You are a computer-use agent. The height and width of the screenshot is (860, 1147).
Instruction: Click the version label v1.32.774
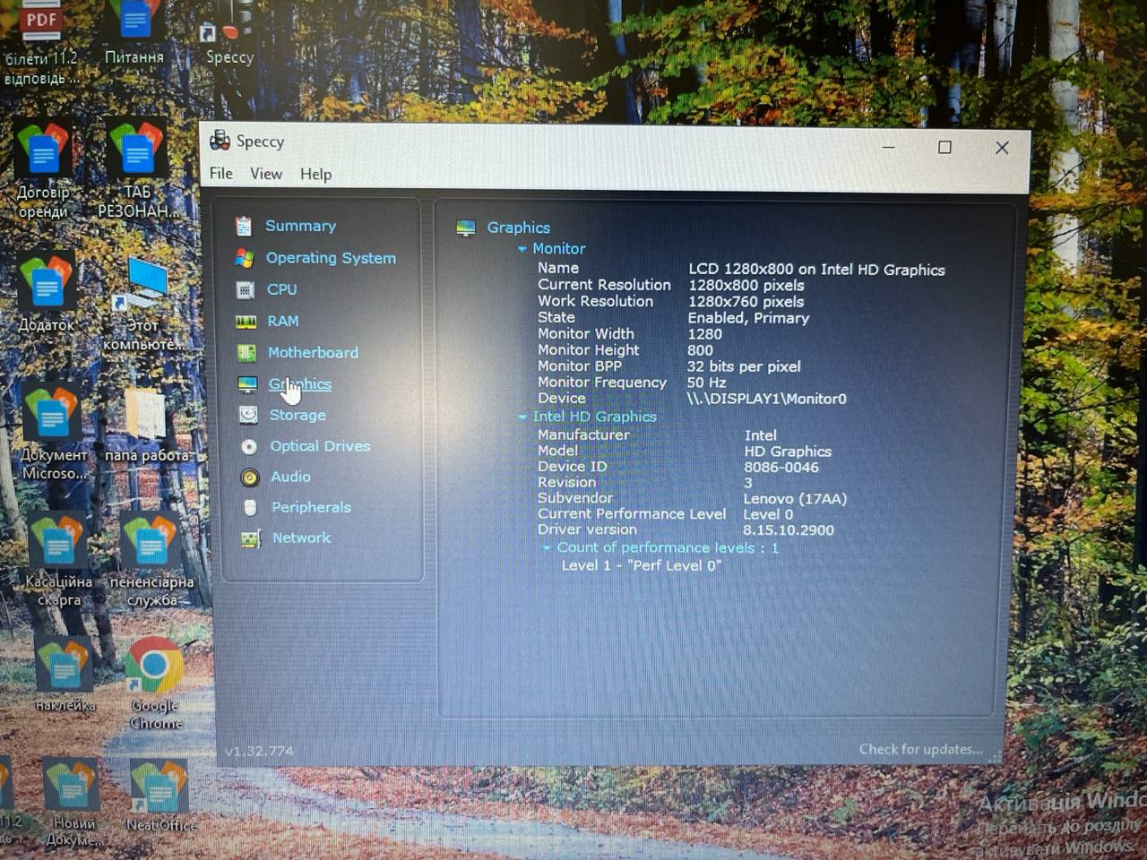click(x=259, y=751)
